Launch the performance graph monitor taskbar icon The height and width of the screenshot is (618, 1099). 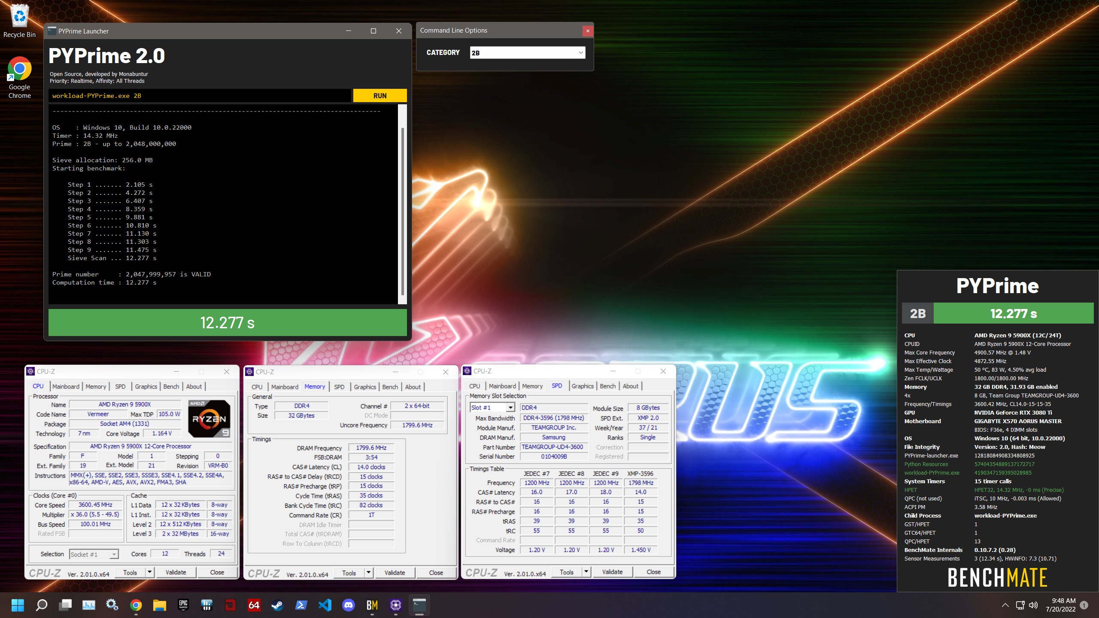coord(89,605)
